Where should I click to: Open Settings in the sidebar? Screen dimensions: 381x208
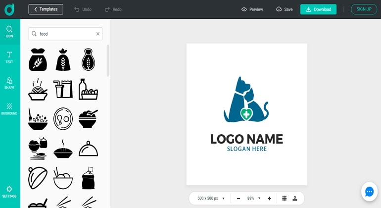(9, 192)
